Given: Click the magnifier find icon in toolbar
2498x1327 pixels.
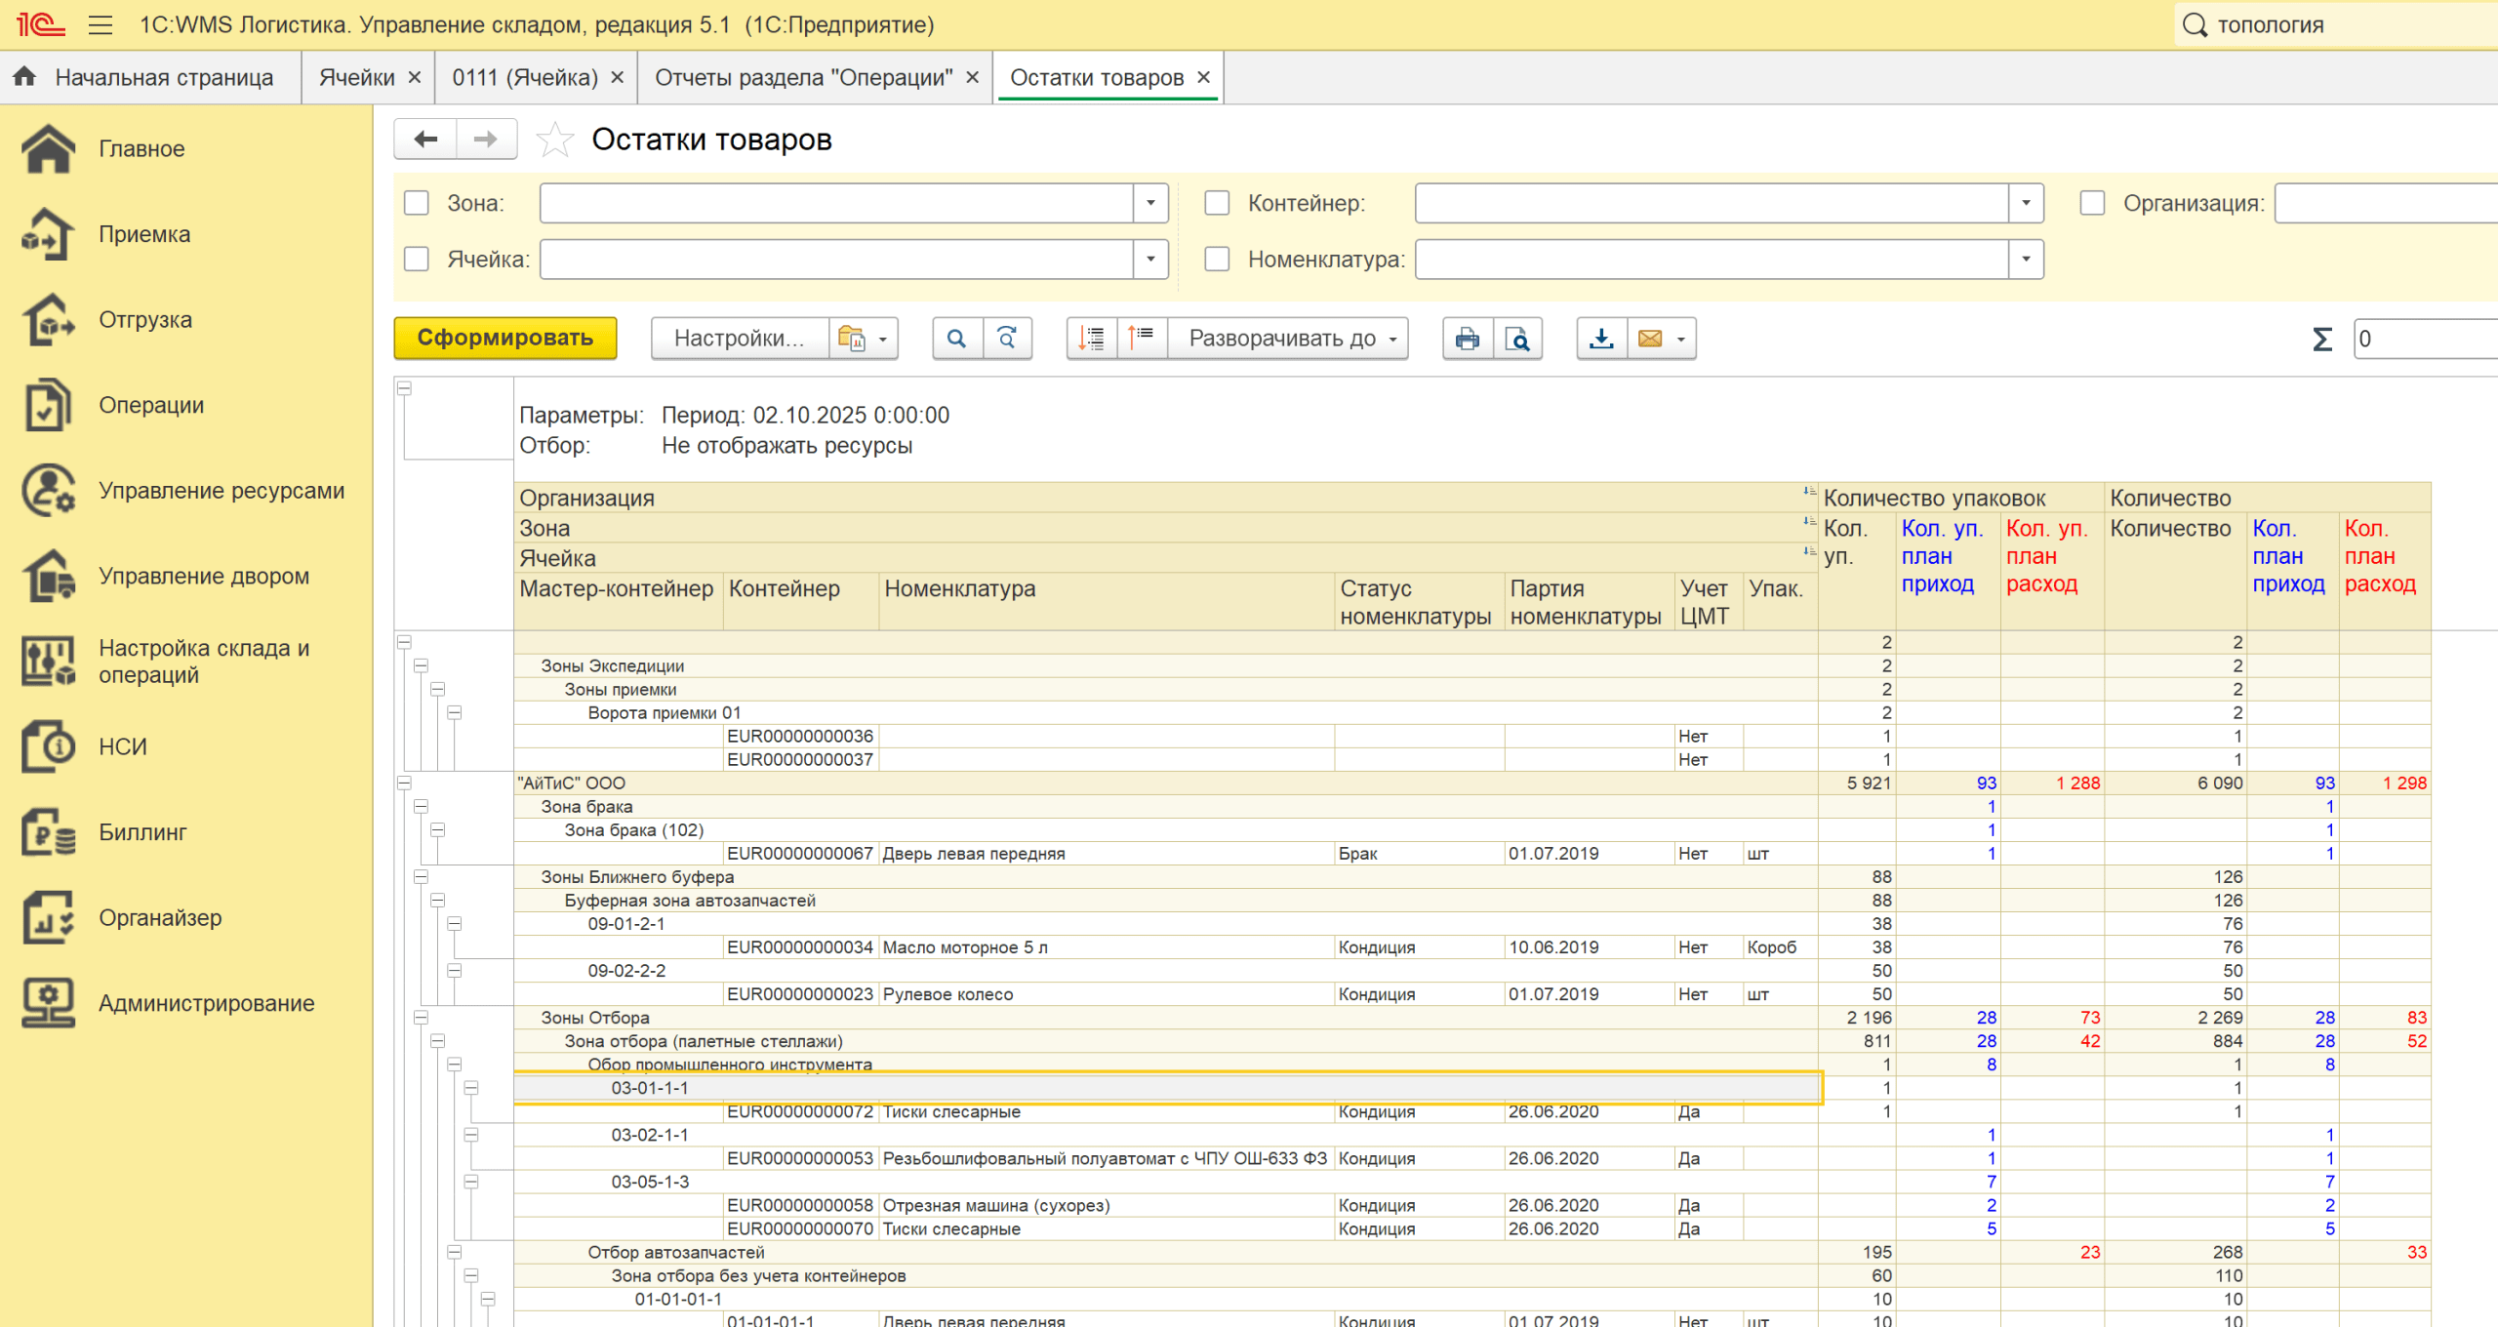Looking at the screenshot, I should tap(956, 339).
